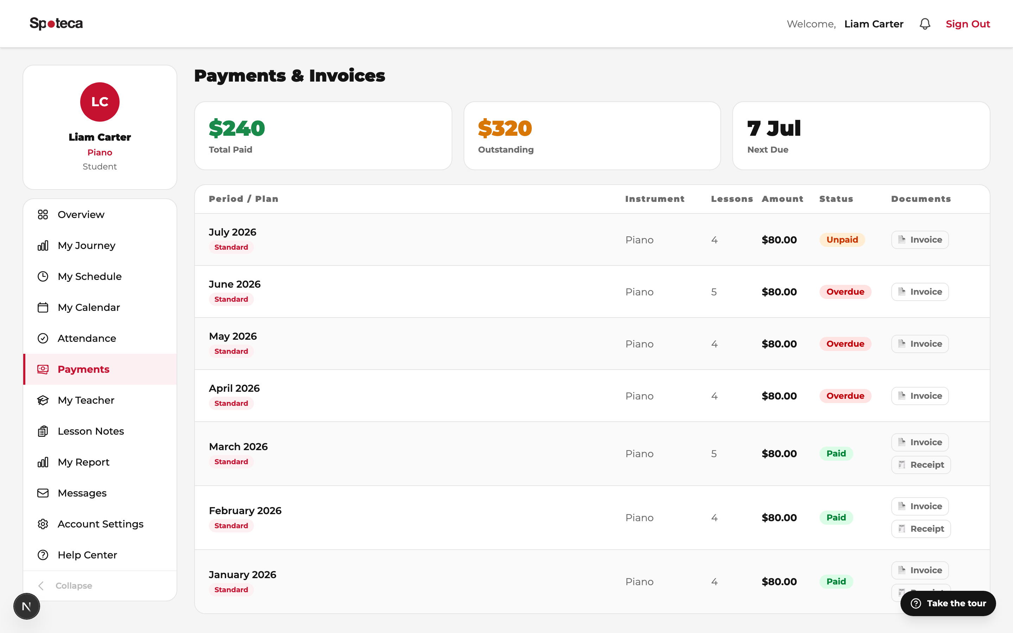
Task: Click the $80.00 amount in June row
Action: pos(779,292)
